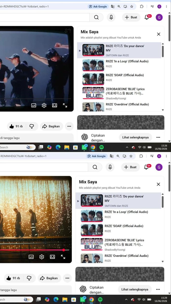This screenshot has height=304, width=171.
Task: Click 'Do your dance' thumbnail in upper playlist
Action: pos(93,50)
